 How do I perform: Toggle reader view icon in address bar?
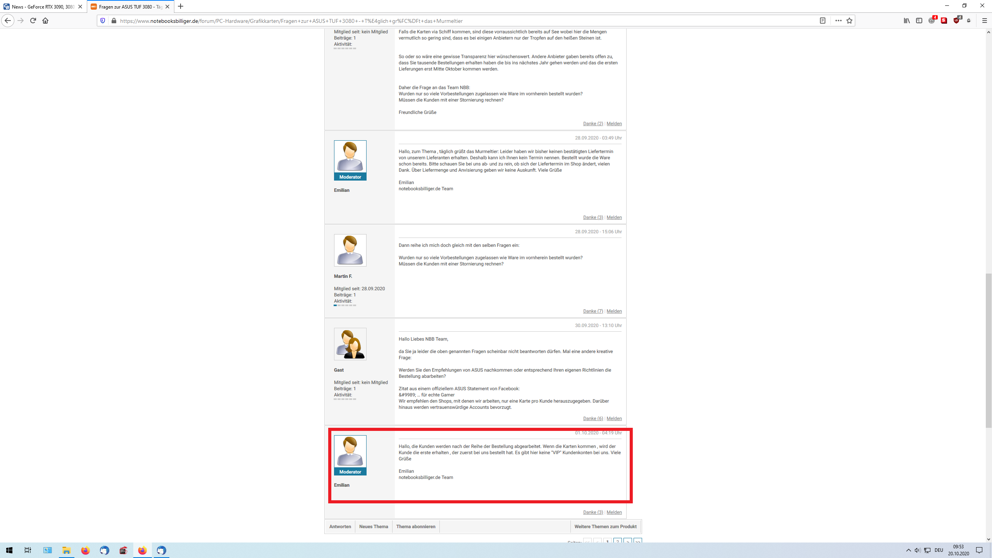[823, 21]
